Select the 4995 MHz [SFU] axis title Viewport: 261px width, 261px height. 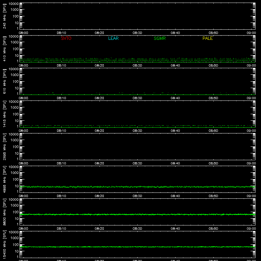4,179
